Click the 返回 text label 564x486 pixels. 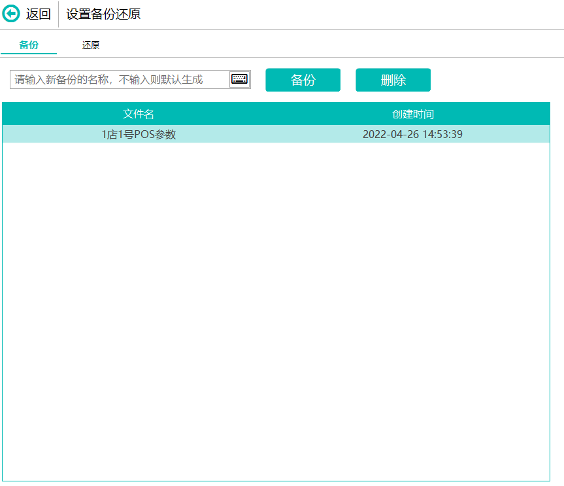(x=39, y=14)
